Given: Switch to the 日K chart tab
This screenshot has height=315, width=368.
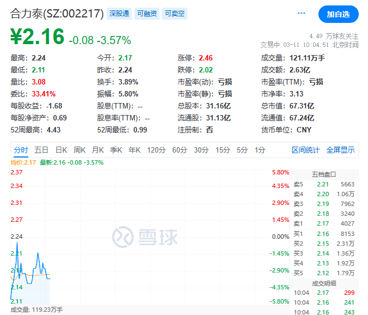Looking at the screenshot, I should (x=62, y=150).
